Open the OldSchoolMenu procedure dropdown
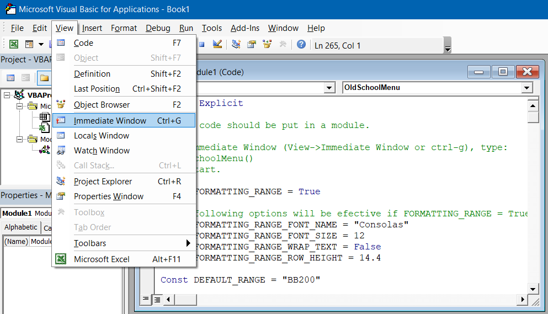This screenshot has width=548, height=314. coord(526,88)
